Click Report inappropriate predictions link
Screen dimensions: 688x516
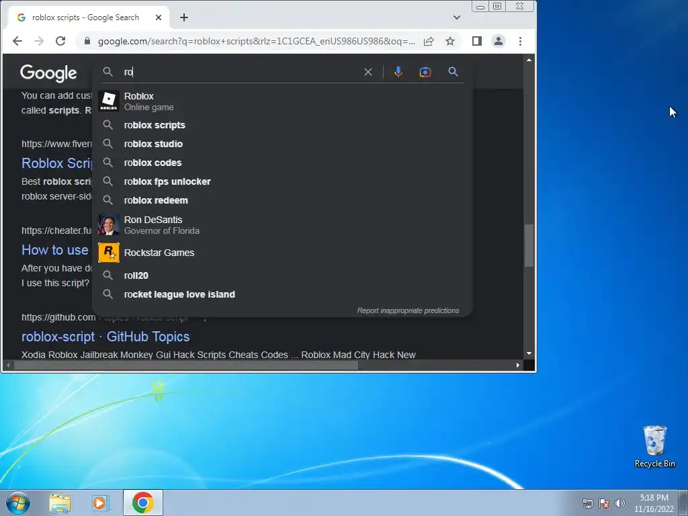408,310
